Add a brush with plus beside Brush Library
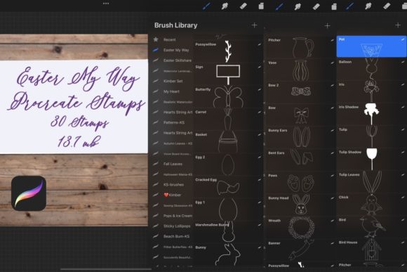The width and height of the screenshot is (407, 272). [x=254, y=25]
